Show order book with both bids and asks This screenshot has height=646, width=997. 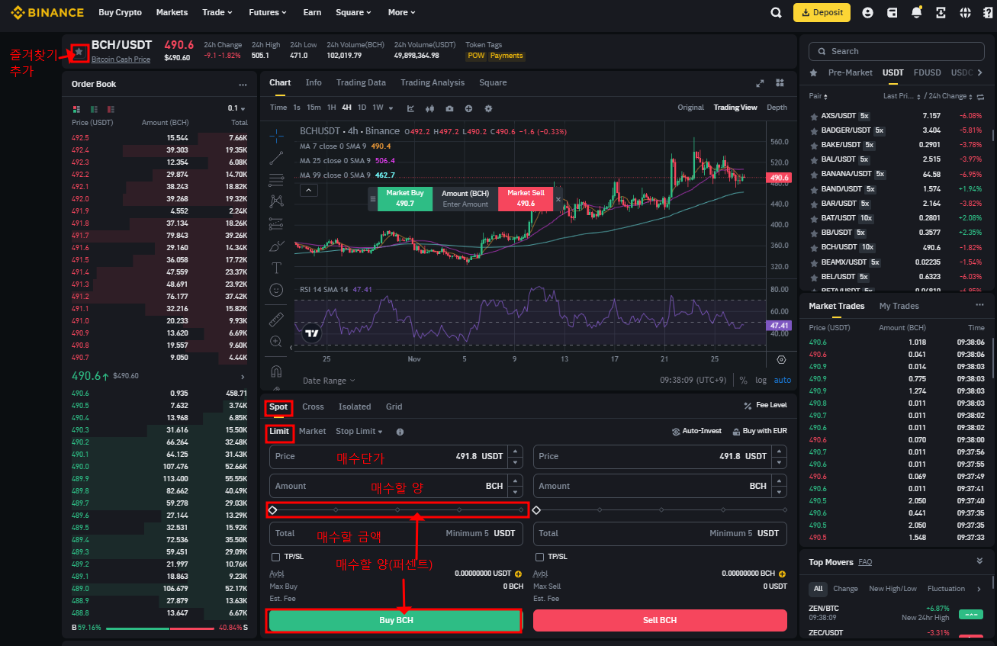coord(76,108)
